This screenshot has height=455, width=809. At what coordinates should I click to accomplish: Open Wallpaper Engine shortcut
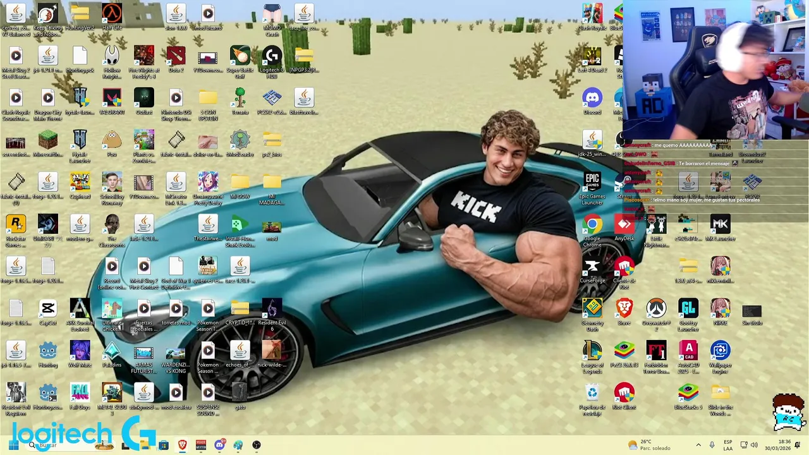720,351
